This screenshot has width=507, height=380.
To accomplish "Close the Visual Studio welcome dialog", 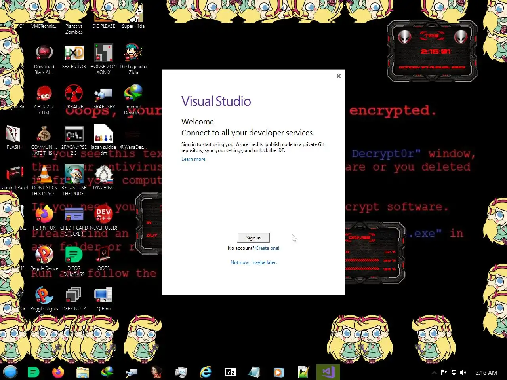I will coord(339,76).
